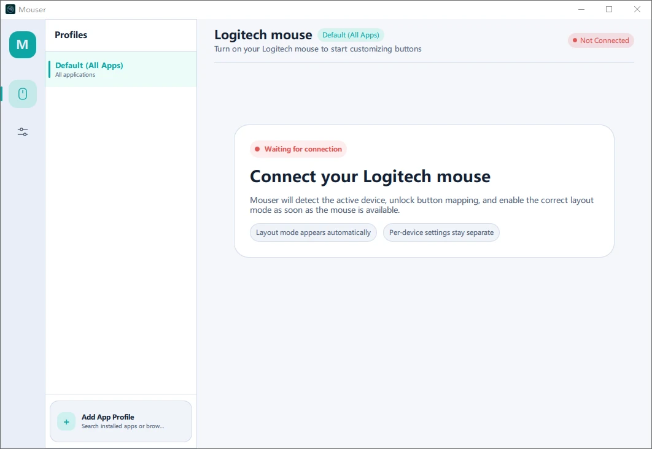Click the Not Connected status pill

pyautogui.click(x=600, y=40)
